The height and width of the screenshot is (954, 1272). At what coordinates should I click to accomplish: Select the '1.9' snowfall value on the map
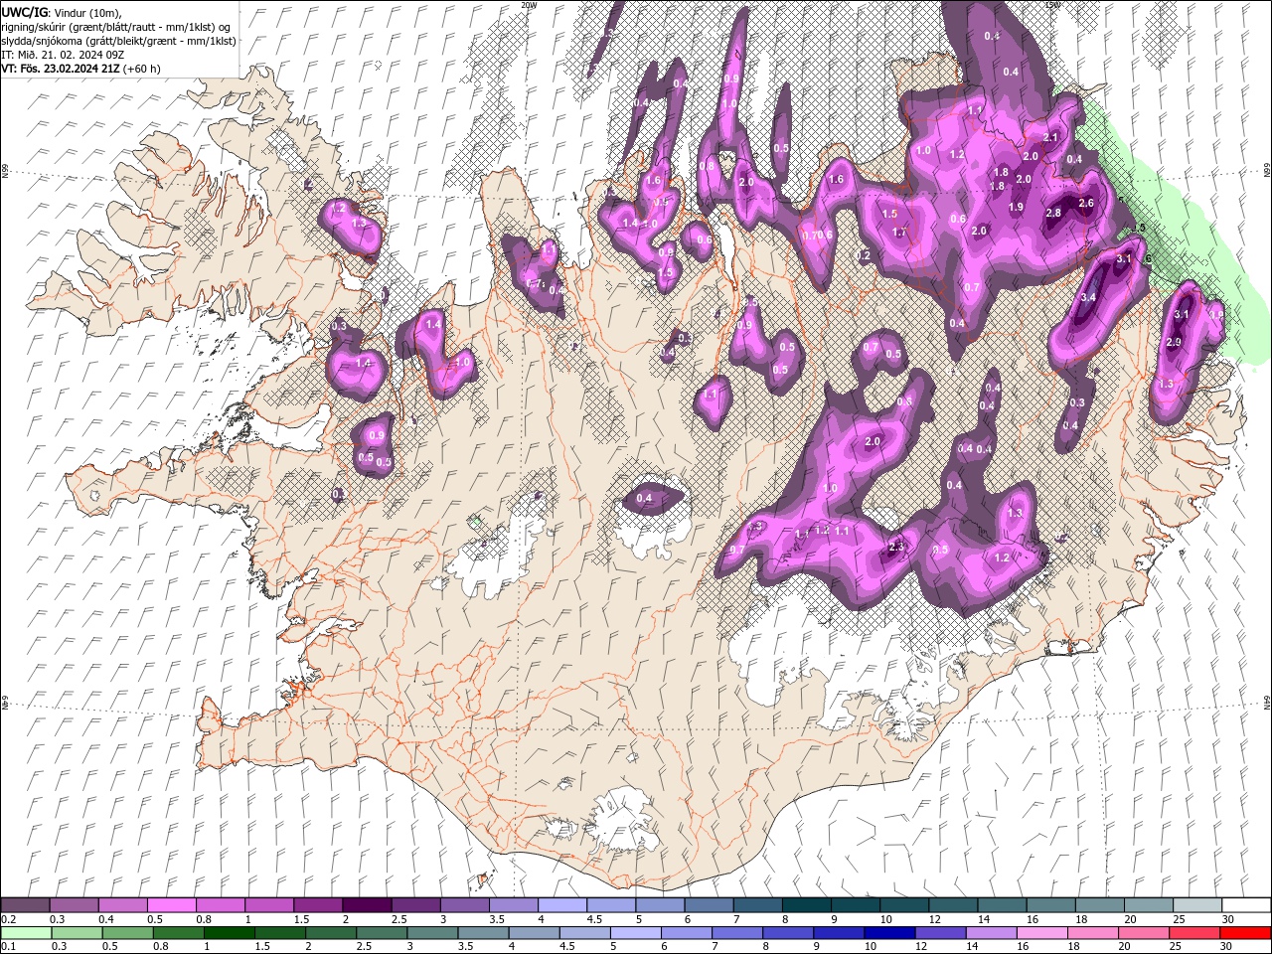coord(1016,207)
